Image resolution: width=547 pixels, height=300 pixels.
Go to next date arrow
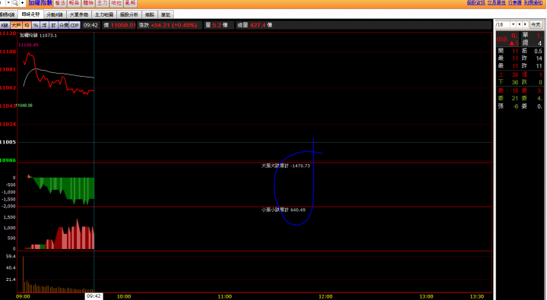click(525, 24)
